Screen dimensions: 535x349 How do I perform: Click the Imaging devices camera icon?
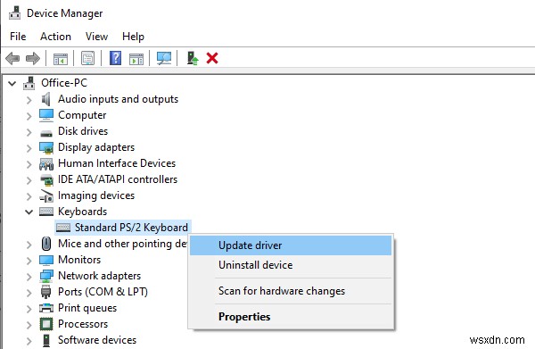[x=46, y=196]
